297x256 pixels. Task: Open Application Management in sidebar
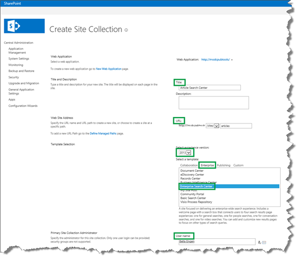17,51
